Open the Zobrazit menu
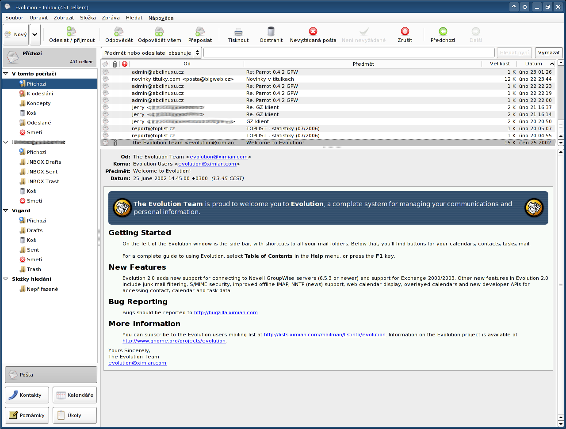 point(64,18)
